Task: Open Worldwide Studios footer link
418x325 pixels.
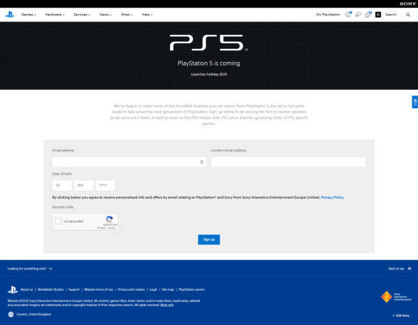Action: pyautogui.click(x=51, y=289)
